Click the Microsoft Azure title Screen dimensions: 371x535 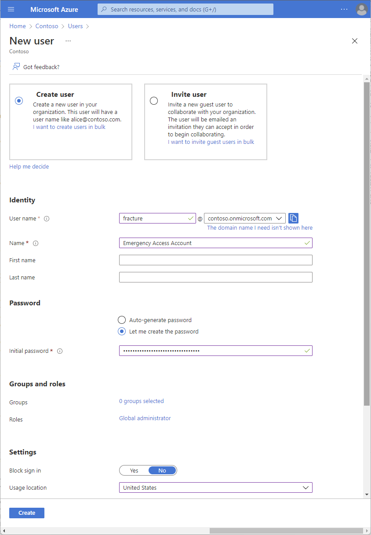tap(55, 9)
